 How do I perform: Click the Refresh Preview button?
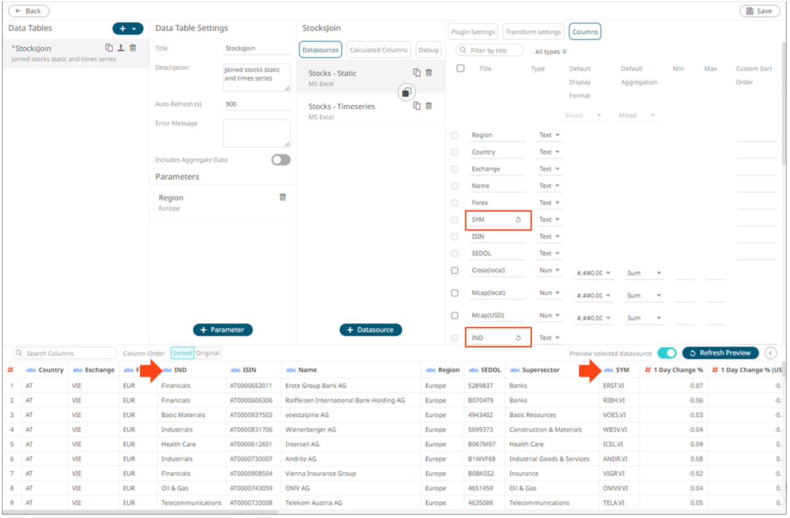click(x=720, y=353)
